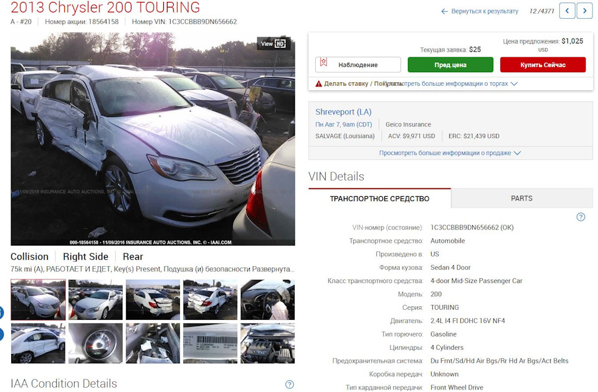Click stock number 18564158 text
598x392 pixels.
click(103, 22)
